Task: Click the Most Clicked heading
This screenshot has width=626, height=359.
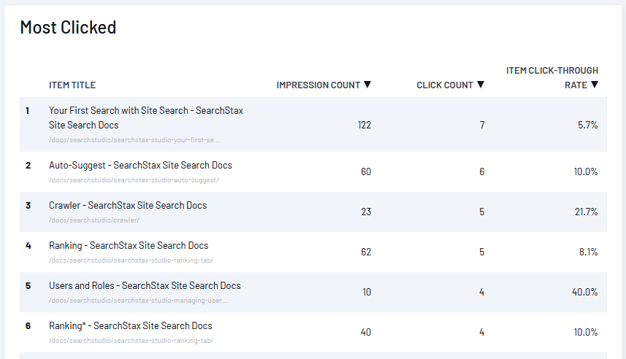Action: [68, 28]
